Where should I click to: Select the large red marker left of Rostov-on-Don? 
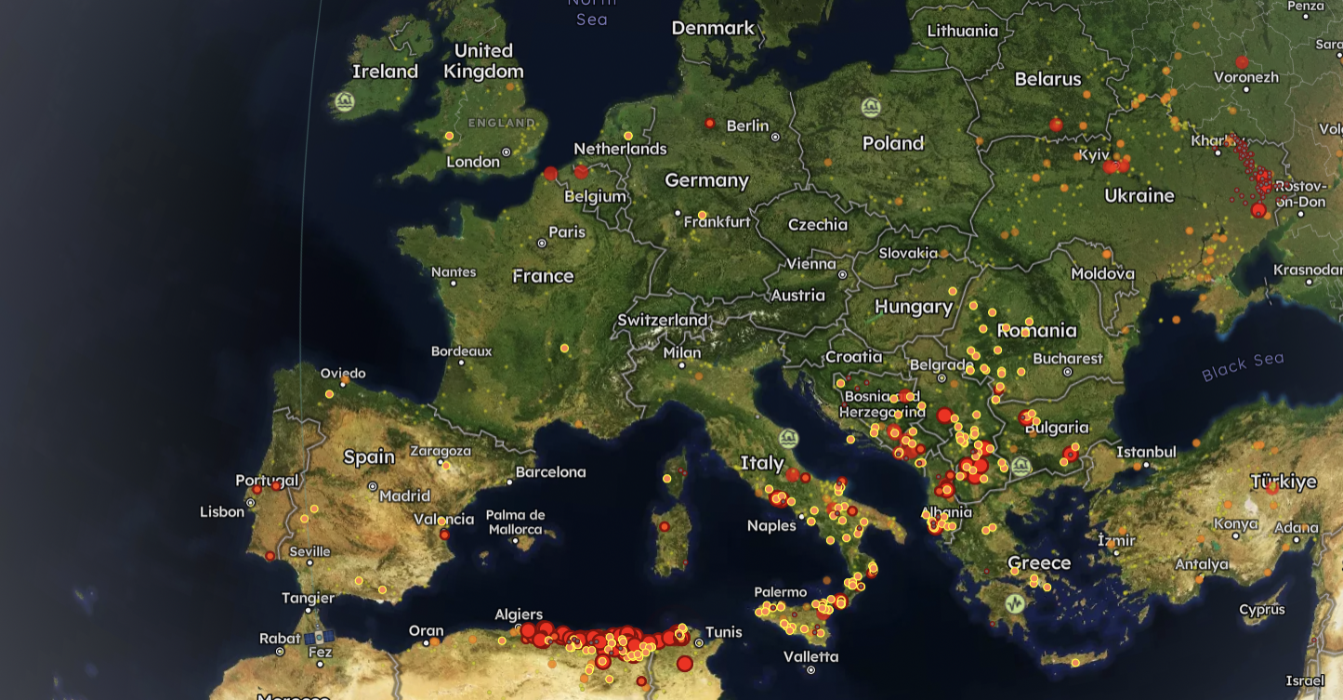click(1258, 210)
